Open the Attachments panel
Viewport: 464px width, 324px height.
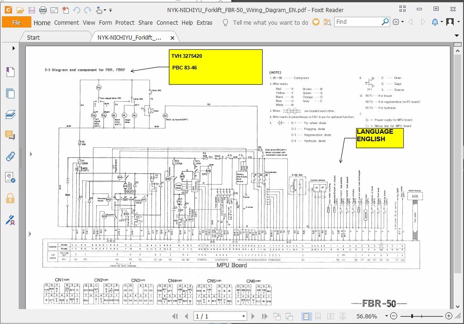point(11,156)
